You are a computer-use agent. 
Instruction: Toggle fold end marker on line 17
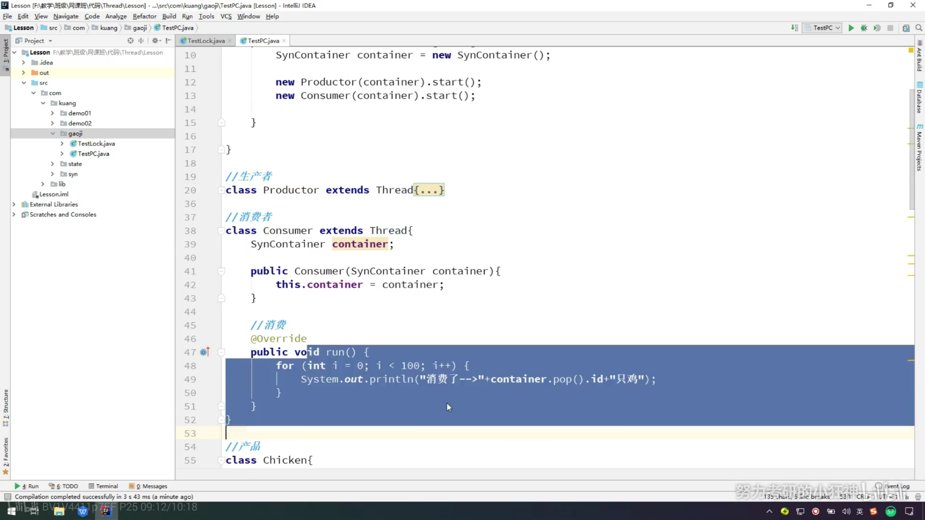pos(221,149)
